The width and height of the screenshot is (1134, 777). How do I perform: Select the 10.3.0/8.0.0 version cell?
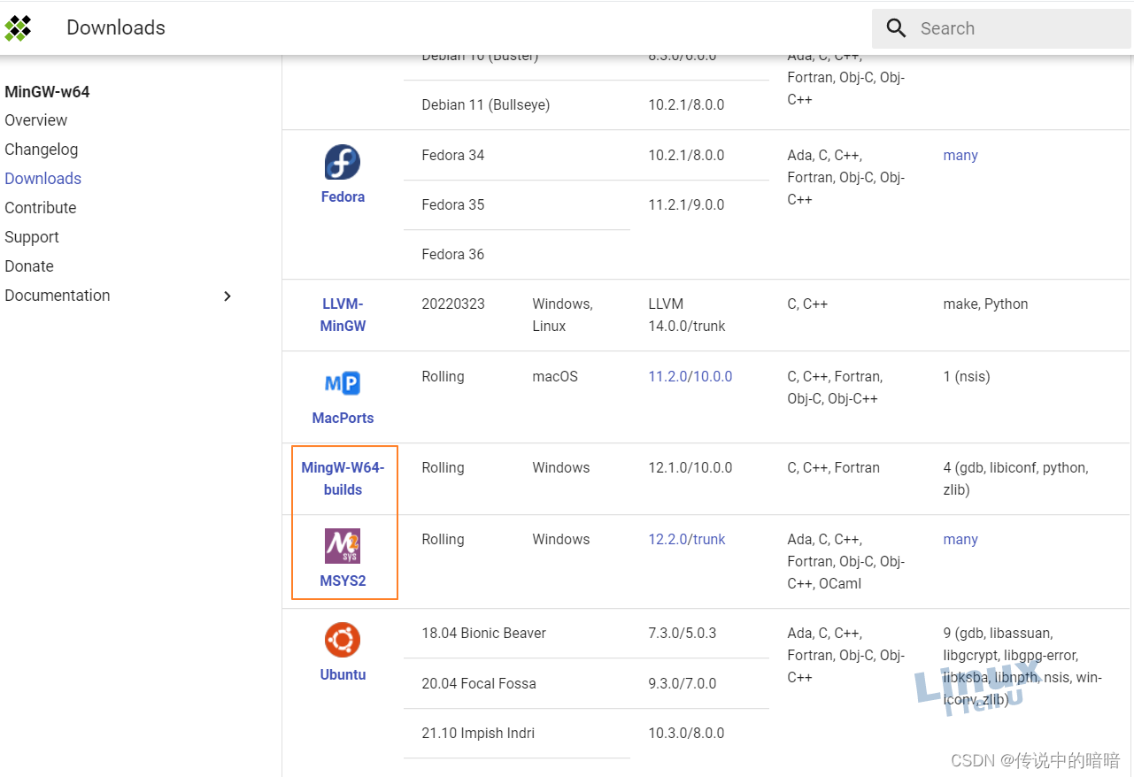[686, 733]
